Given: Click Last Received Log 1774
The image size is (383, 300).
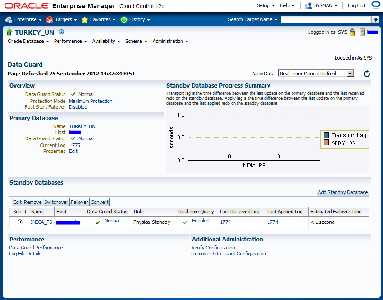Looking at the screenshot, I should [225, 222].
